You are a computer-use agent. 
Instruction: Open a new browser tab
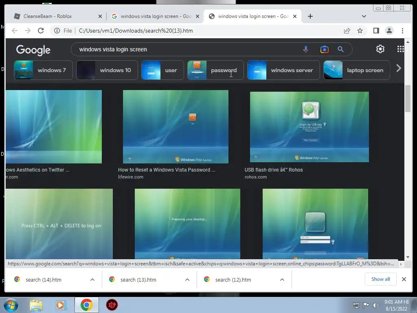[310, 16]
